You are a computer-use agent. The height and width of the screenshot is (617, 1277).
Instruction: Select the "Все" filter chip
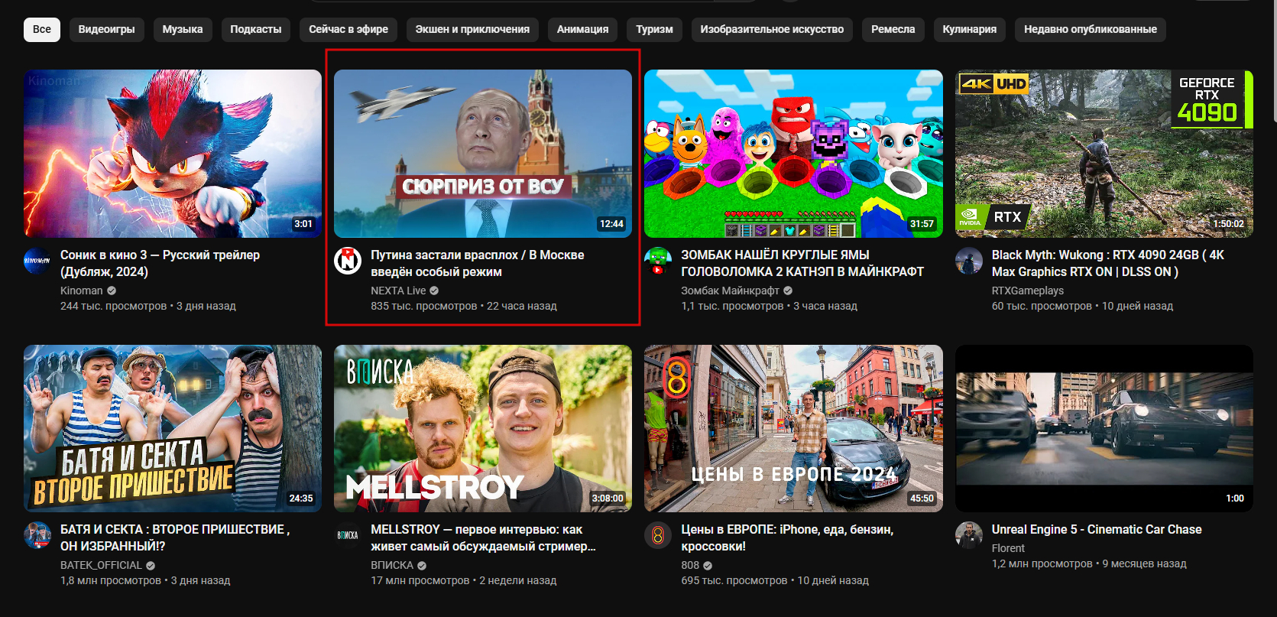click(x=42, y=29)
